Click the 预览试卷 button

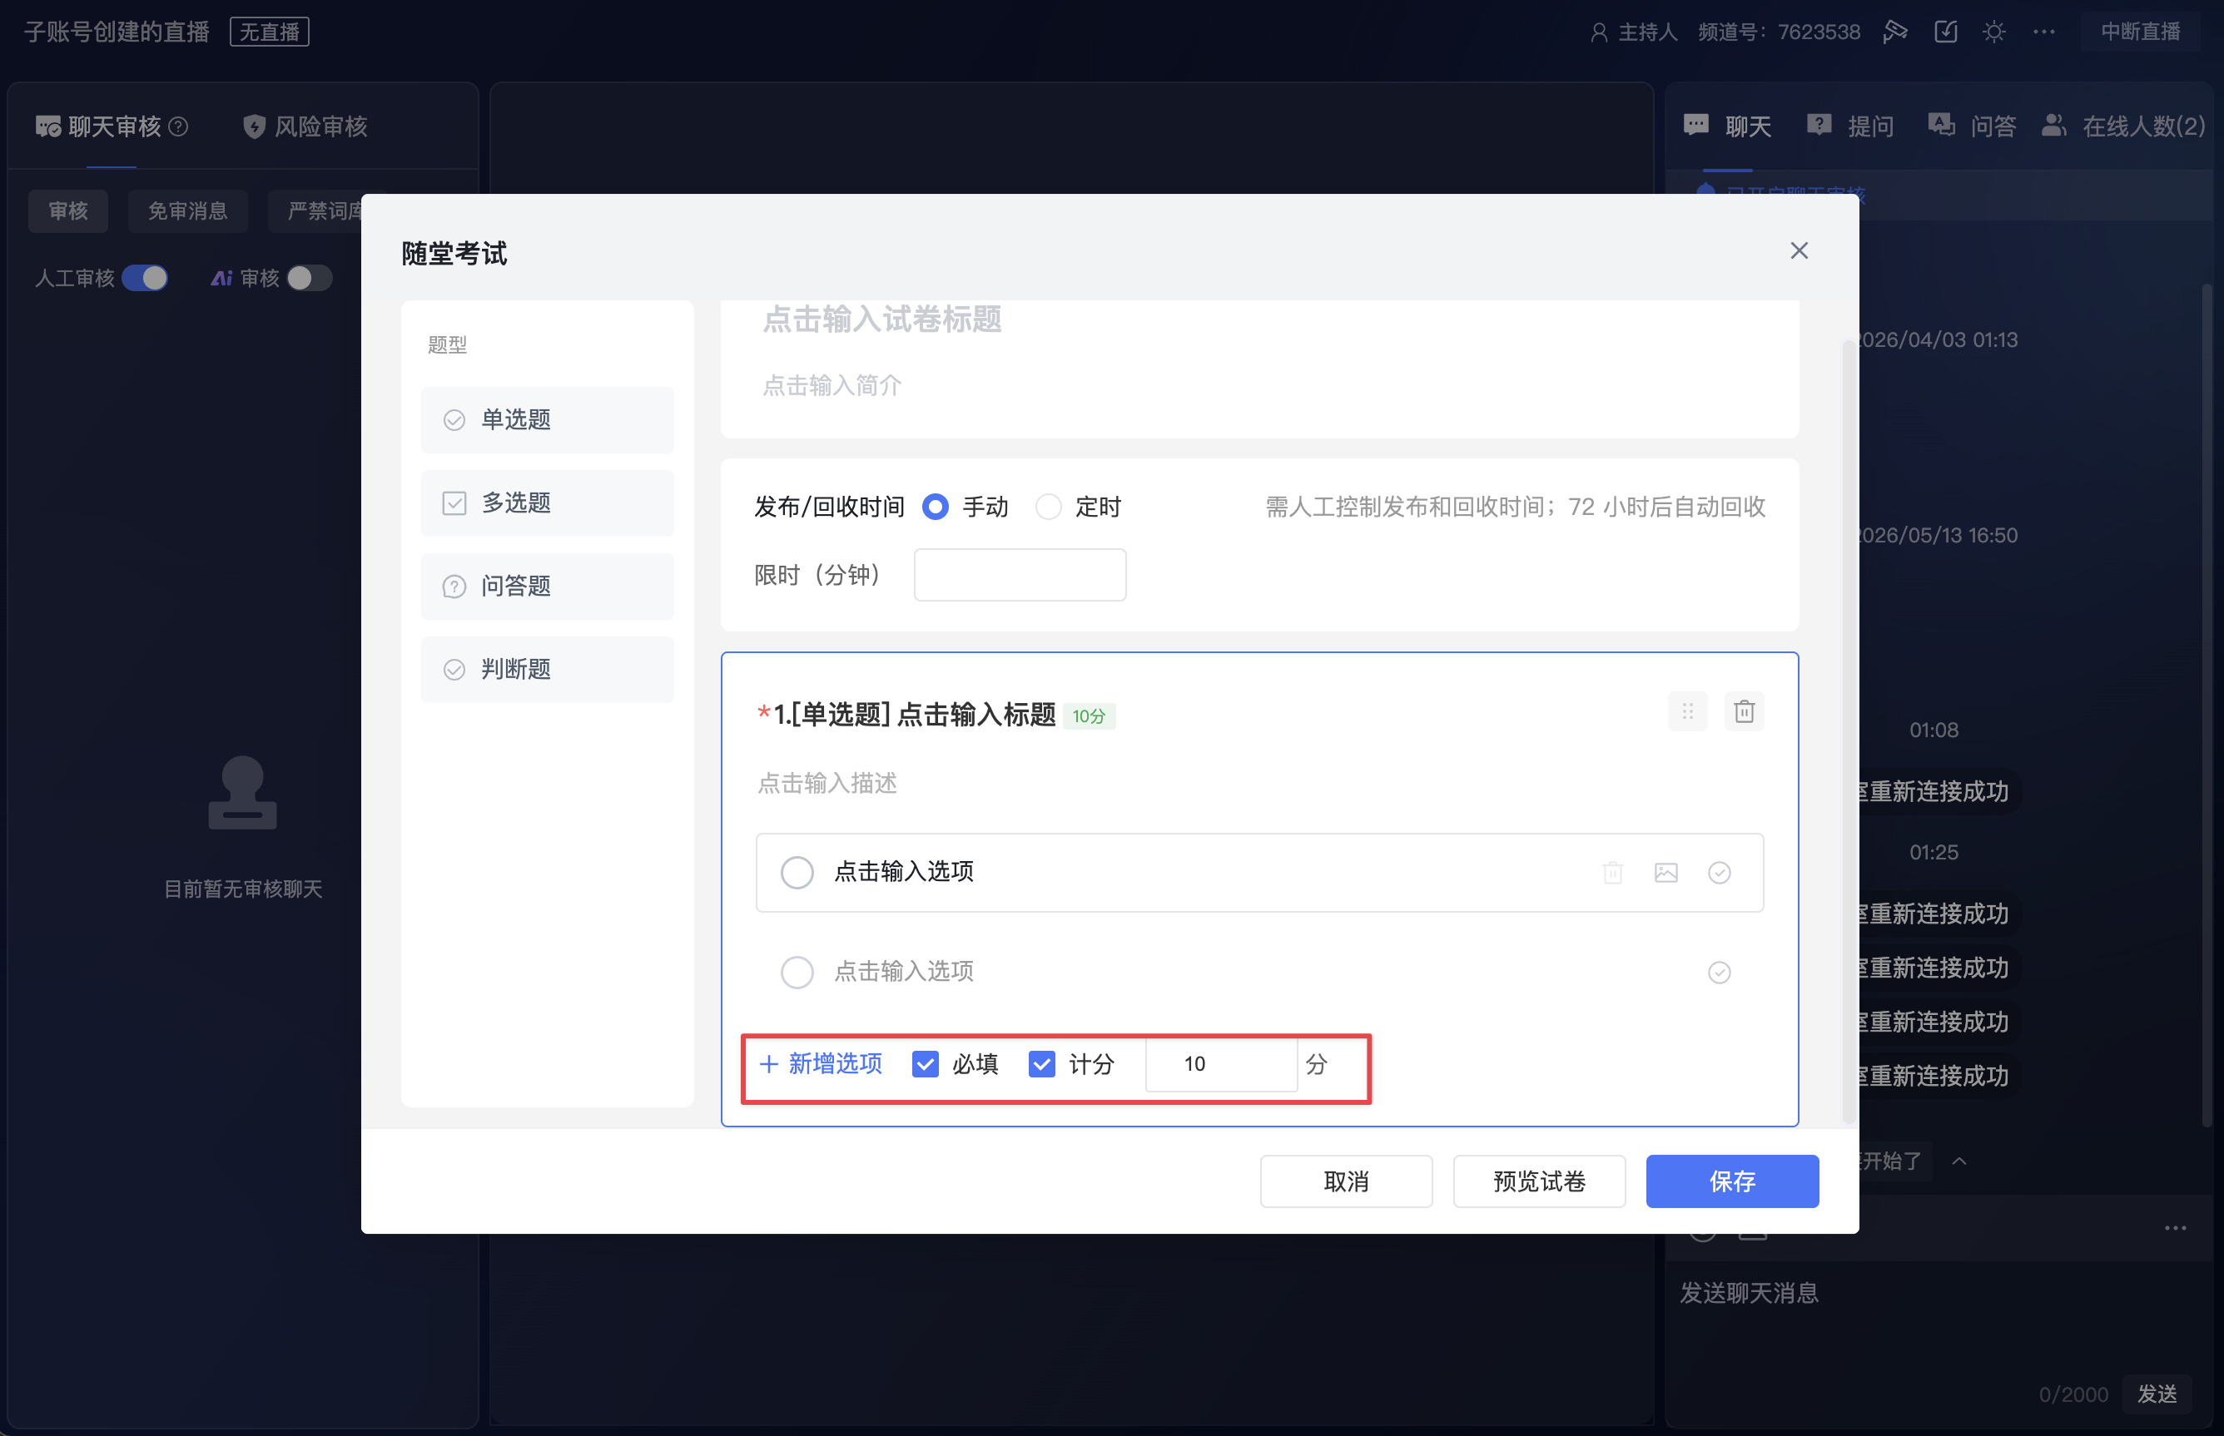(x=1539, y=1181)
